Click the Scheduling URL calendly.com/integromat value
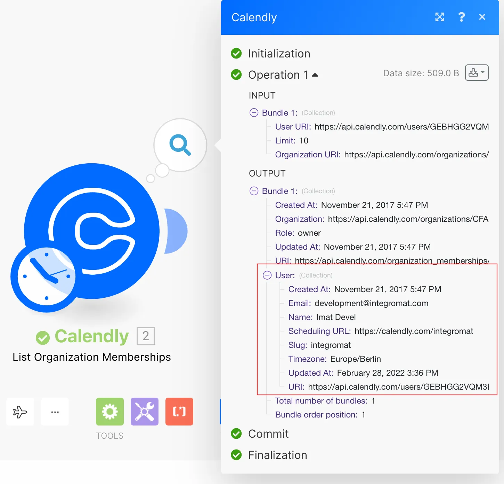Screen dimensions: 504x484 [x=414, y=331]
